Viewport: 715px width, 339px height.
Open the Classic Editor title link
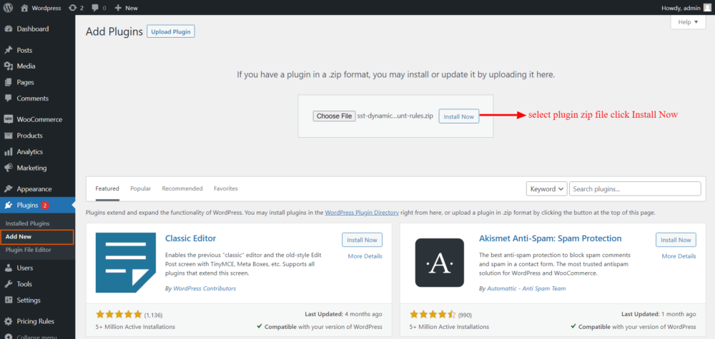[191, 238]
